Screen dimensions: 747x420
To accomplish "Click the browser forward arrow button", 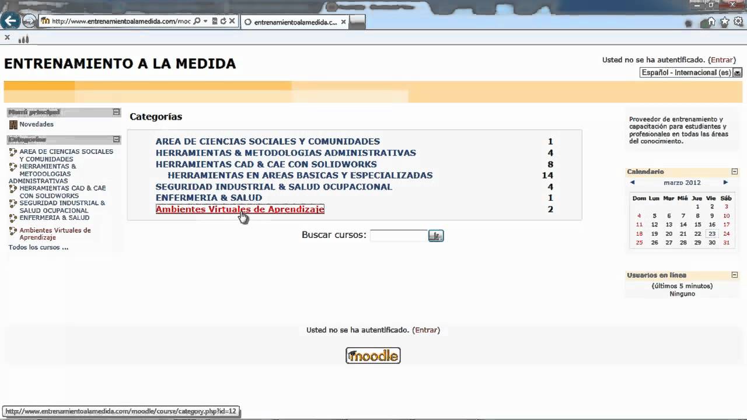I will point(28,21).
